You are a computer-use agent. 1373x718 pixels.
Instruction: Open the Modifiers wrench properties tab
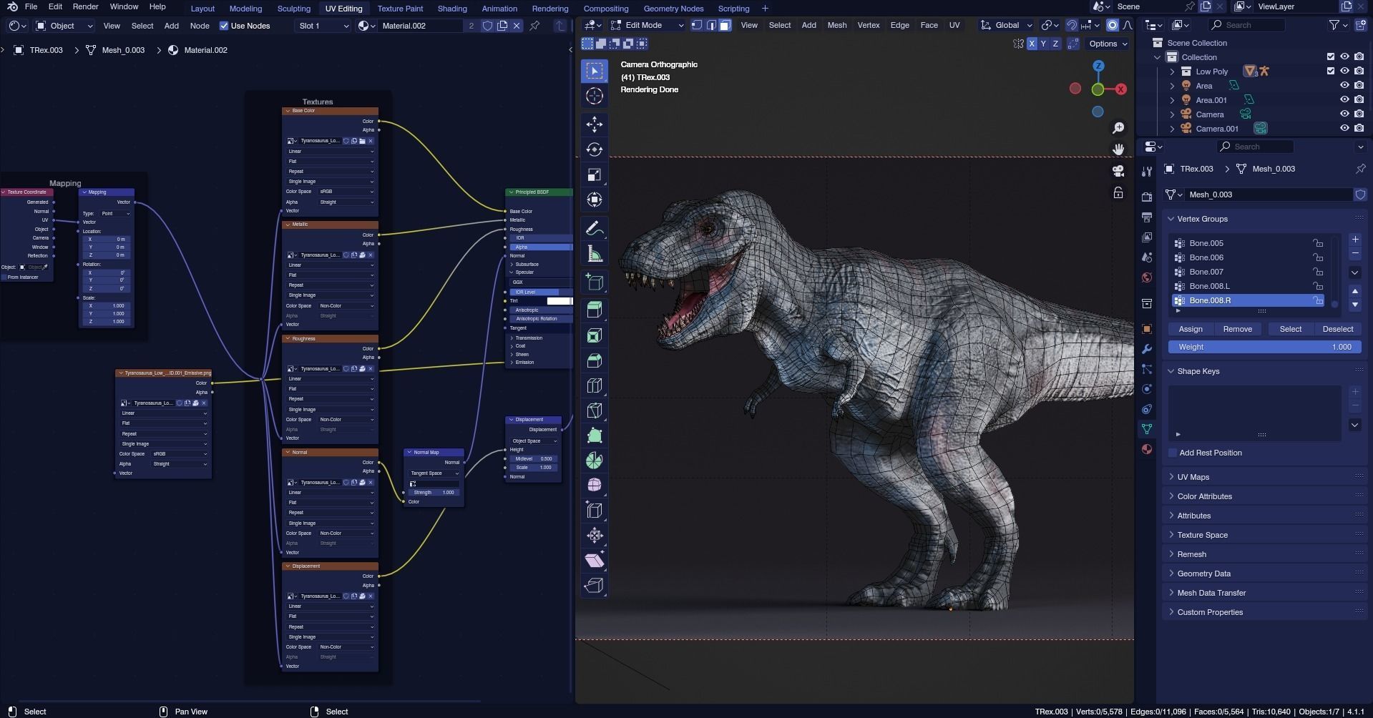(1146, 349)
